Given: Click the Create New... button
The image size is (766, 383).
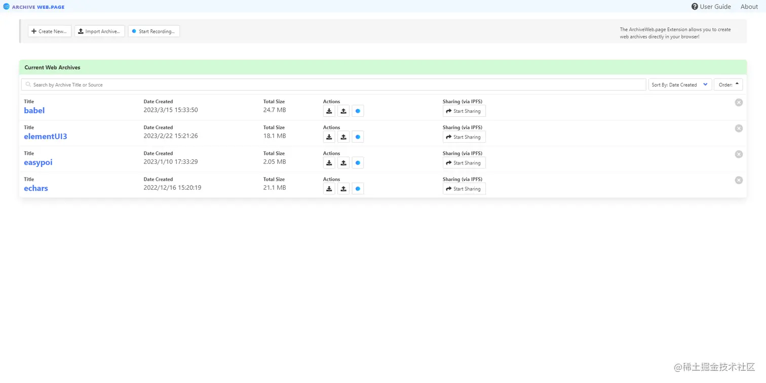Looking at the screenshot, I should (x=50, y=31).
